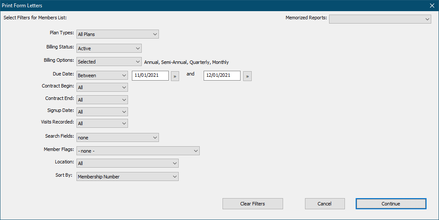
Task: Close the Print Form Letters dialog
Action: point(432,6)
